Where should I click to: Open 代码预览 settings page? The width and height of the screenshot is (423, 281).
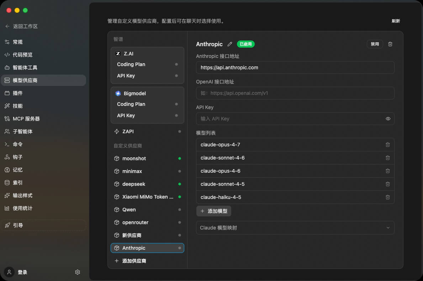click(43, 55)
